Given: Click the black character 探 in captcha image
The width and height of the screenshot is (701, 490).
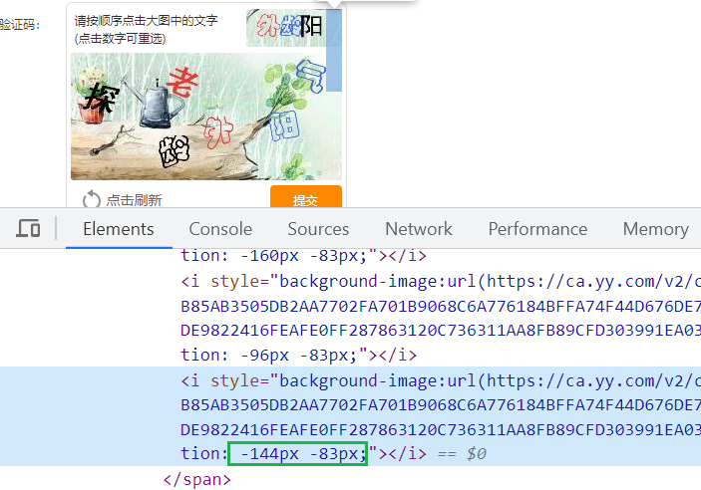Looking at the screenshot, I should pos(101,100).
